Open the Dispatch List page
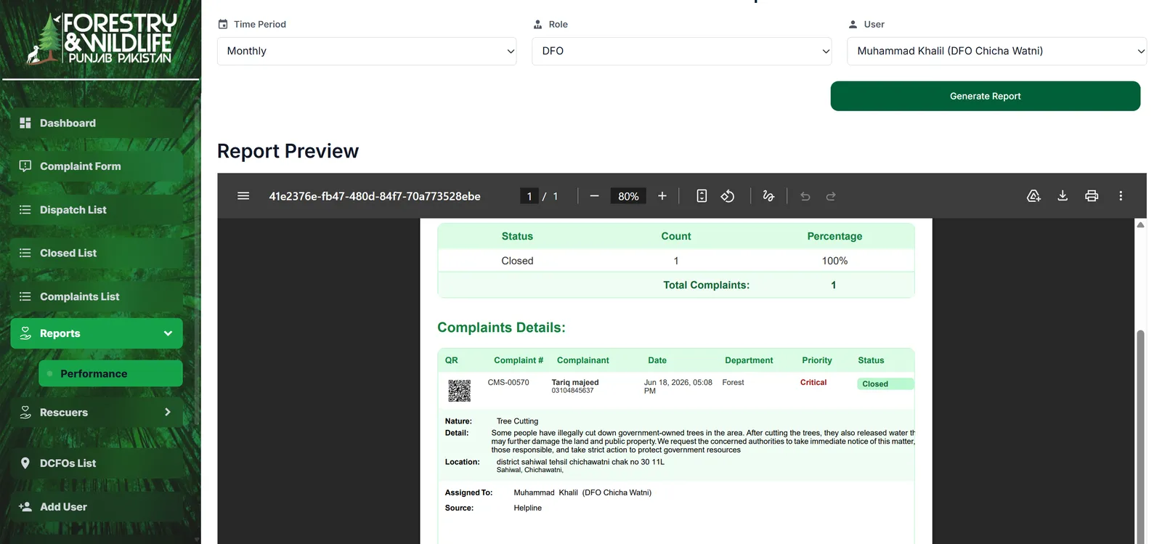Viewport: 1162px width, 544px height. 97,210
